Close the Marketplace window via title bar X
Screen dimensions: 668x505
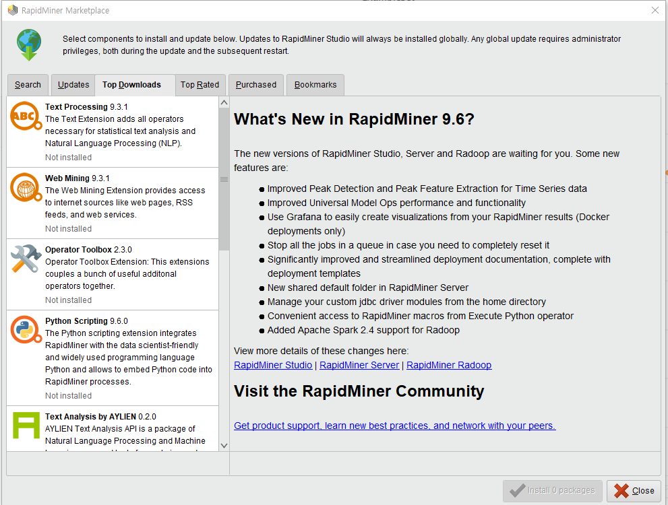point(655,10)
